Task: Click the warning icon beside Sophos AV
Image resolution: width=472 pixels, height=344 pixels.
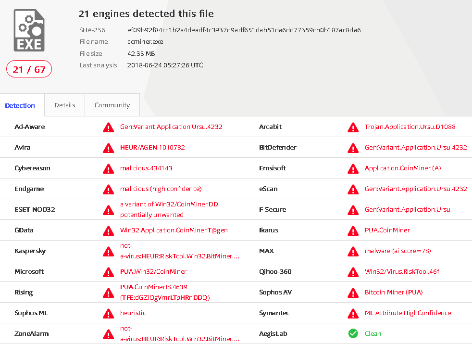Action: pyautogui.click(x=353, y=292)
